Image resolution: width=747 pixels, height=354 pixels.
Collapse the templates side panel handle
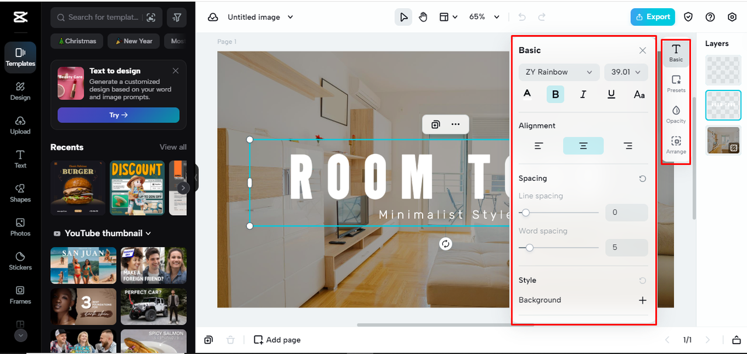pos(197,177)
